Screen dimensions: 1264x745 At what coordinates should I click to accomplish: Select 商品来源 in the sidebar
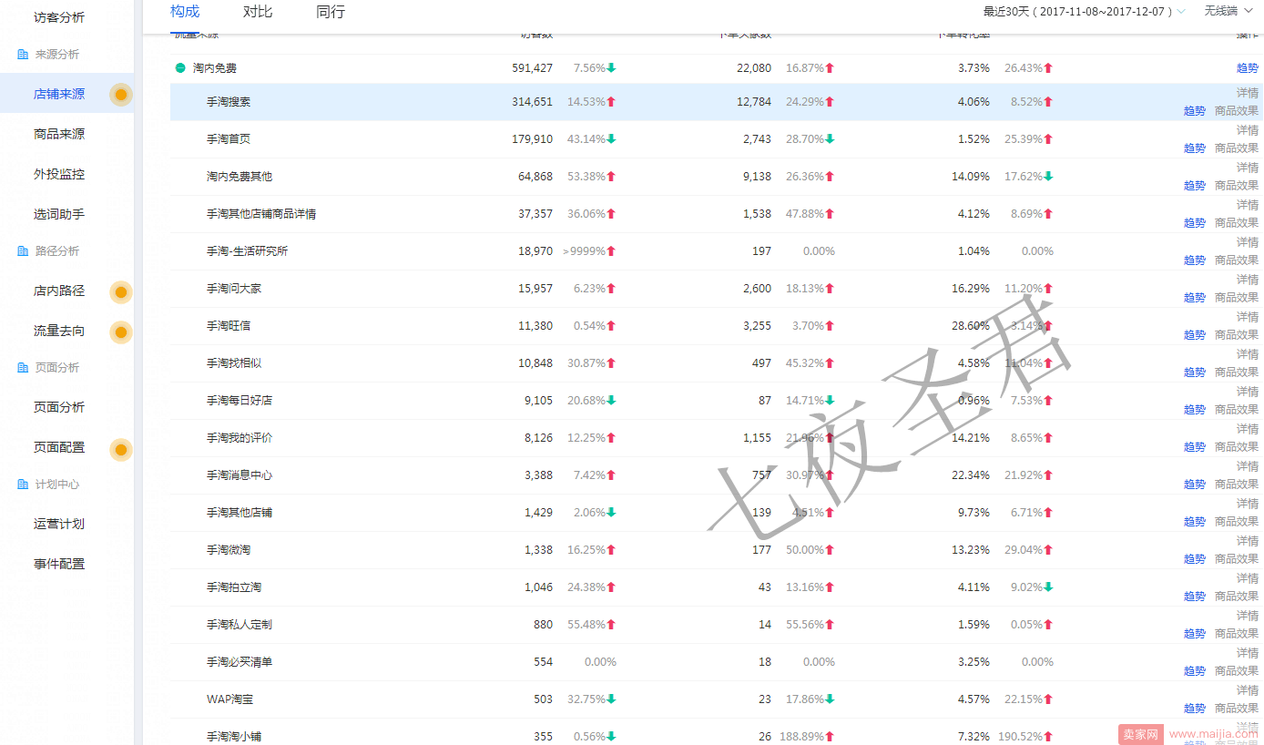[x=59, y=134]
